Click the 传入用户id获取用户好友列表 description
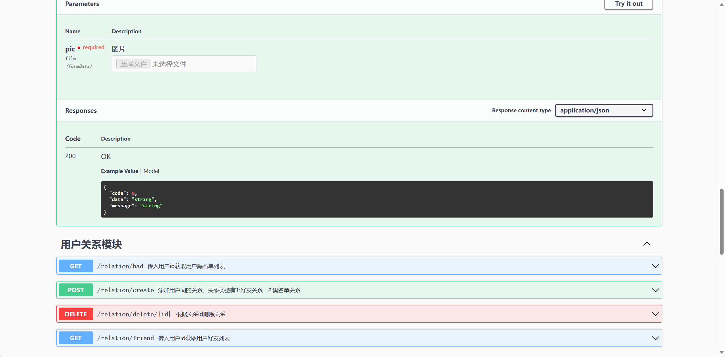Screen dimensions: 725x357 point(194,338)
